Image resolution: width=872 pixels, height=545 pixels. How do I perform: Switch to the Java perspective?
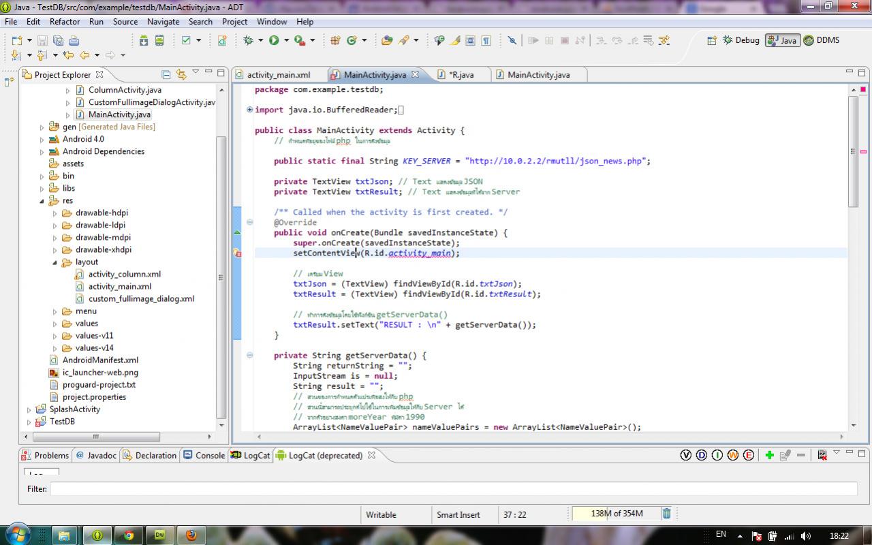(x=782, y=40)
